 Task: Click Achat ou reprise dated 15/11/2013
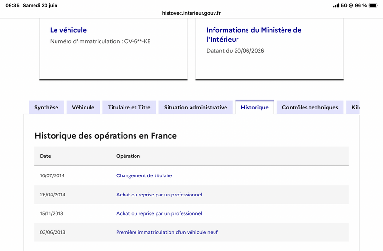click(159, 213)
